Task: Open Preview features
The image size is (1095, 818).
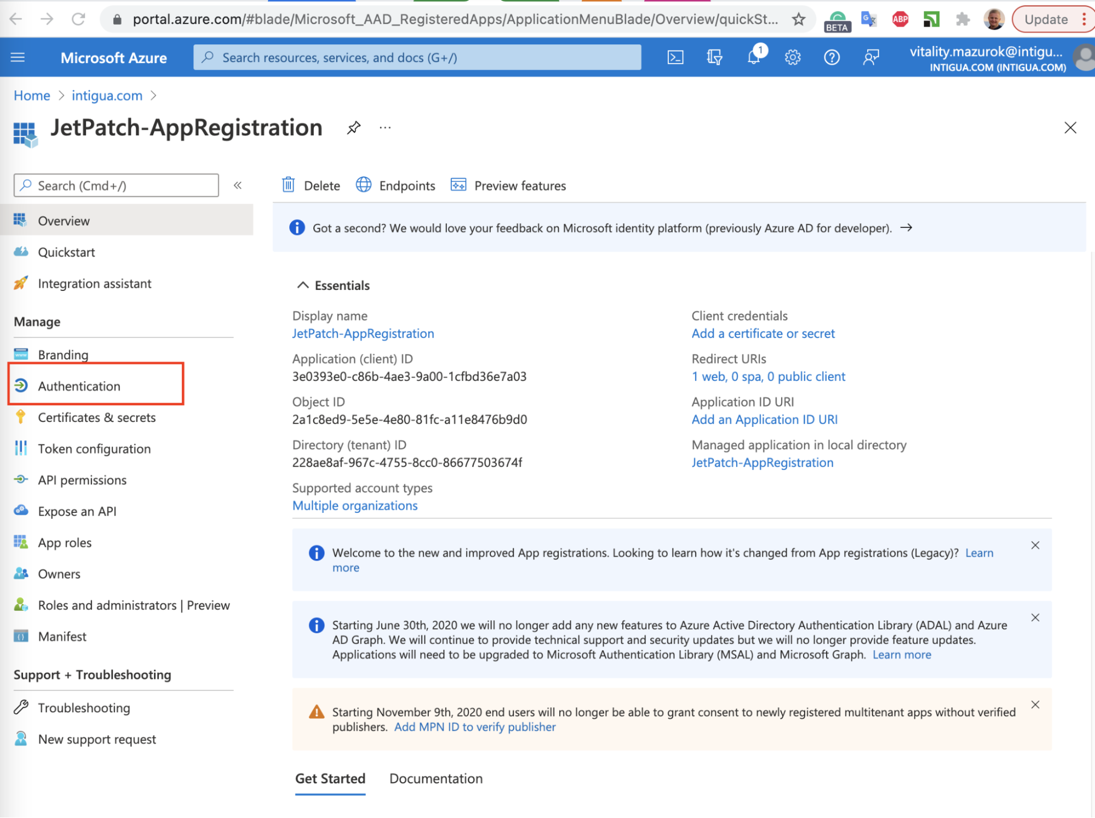Action: tap(508, 185)
